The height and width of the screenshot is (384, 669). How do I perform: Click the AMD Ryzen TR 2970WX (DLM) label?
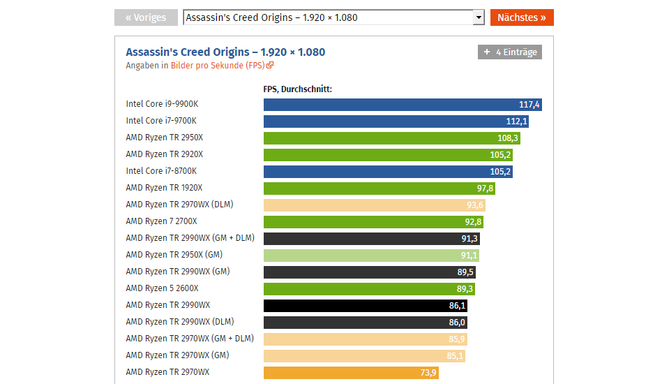180,205
